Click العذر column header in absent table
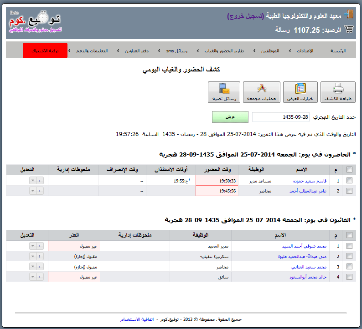Image resolution: width=362 pixels, height=329 pixels. click(74, 235)
